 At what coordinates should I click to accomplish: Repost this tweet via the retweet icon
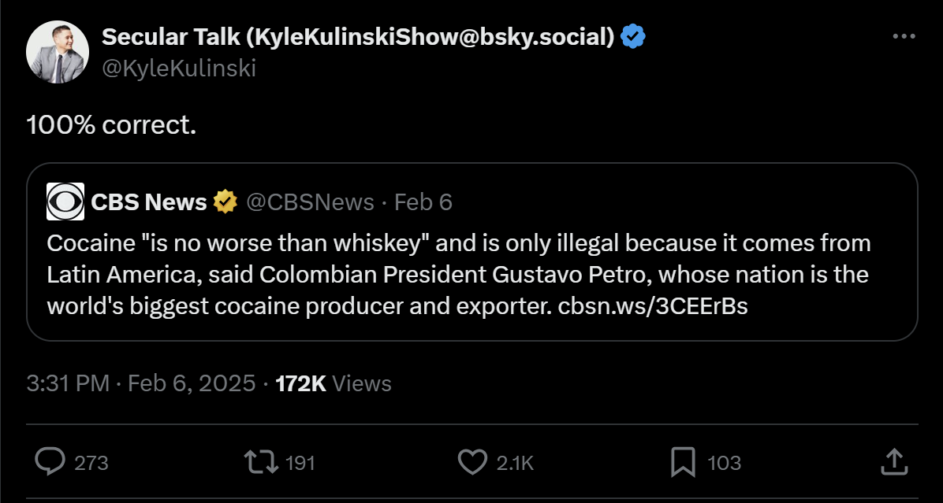[262, 462]
